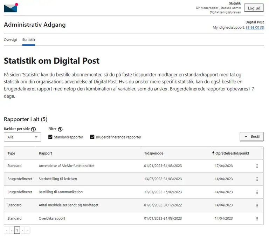Toggle the Brugerdefinerende rapporter checkbox
Image resolution: width=269 pixels, height=238 pixels.
[x=92, y=137]
